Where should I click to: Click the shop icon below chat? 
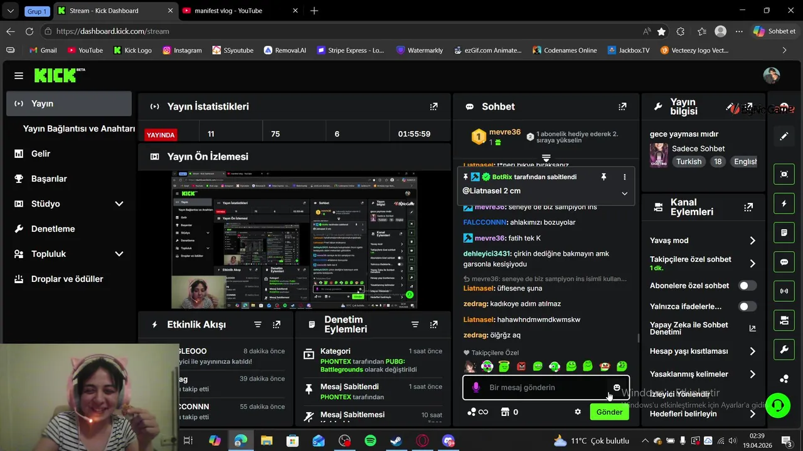pyautogui.click(x=504, y=412)
